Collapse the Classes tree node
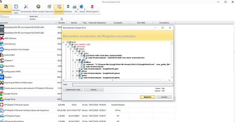 coord(71,49)
